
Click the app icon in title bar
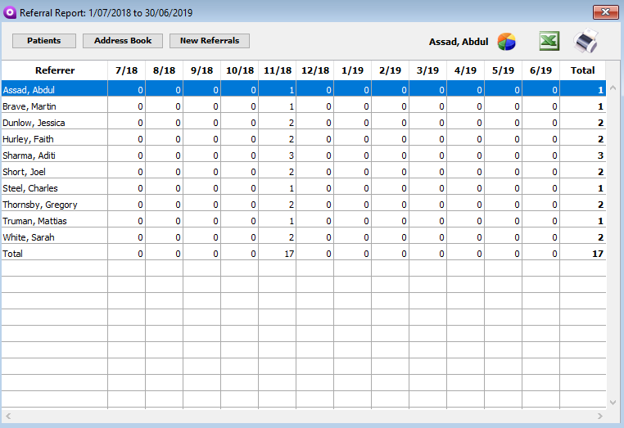(x=9, y=11)
